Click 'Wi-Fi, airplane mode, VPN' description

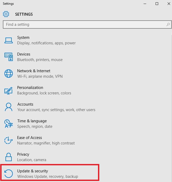pos(40,76)
